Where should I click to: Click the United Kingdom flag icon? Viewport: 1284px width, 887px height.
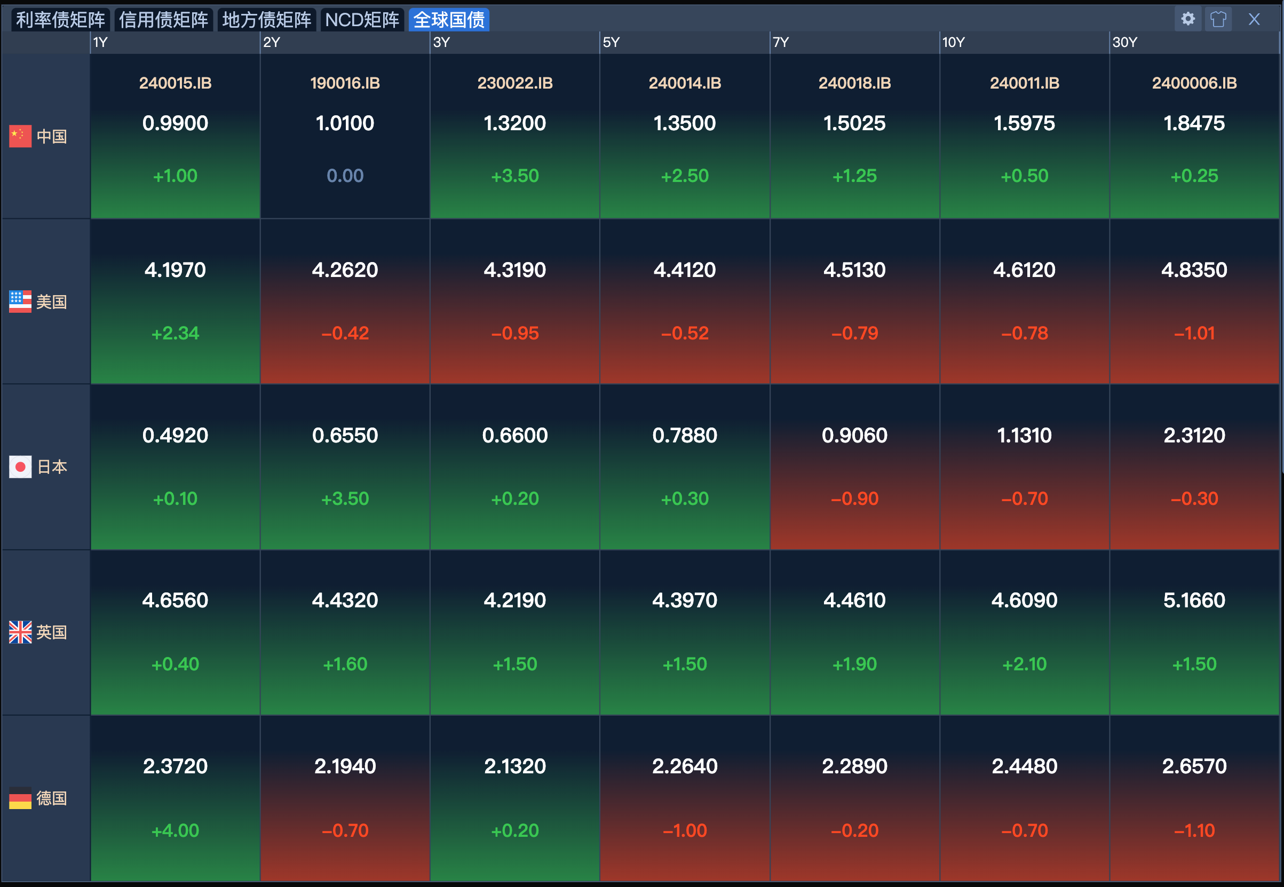[20, 632]
